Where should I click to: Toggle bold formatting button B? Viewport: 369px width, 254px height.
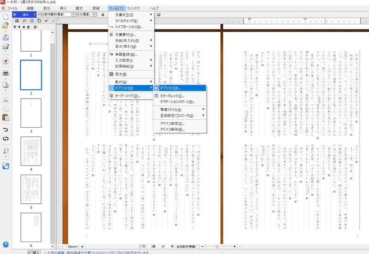point(103,15)
